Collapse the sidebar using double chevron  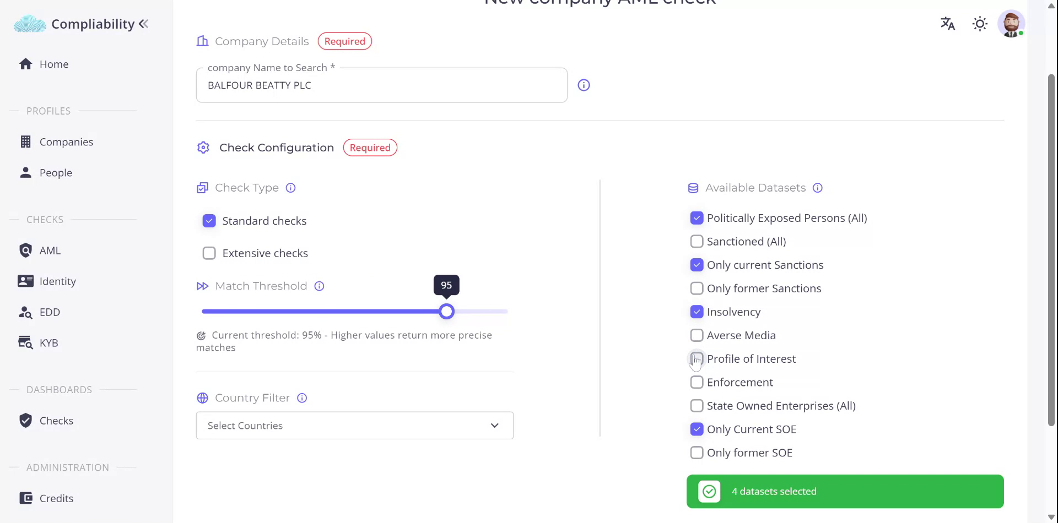(x=144, y=24)
